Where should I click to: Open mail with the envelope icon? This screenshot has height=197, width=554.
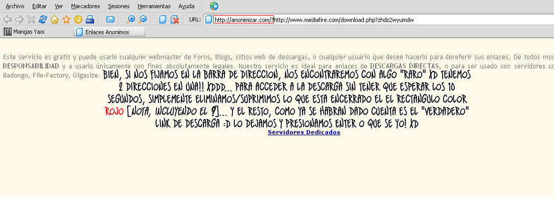[110, 19]
